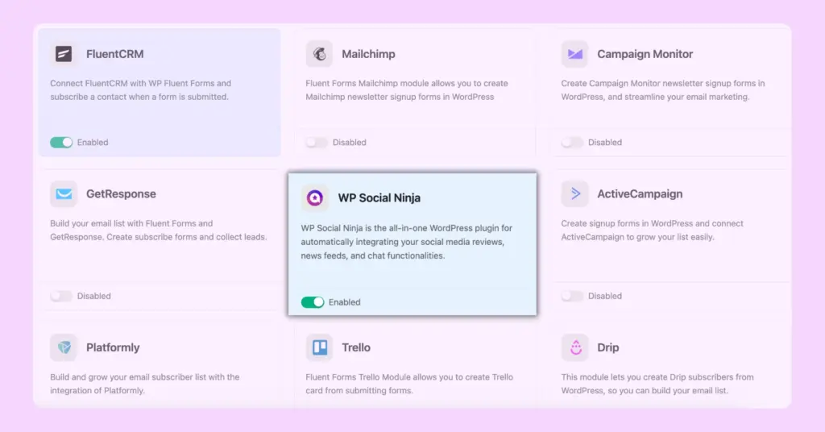825x432 pixels.
Task: Click the WP Social Ninja logo icon
Action: pyautogui.click(x=315, y=197)
